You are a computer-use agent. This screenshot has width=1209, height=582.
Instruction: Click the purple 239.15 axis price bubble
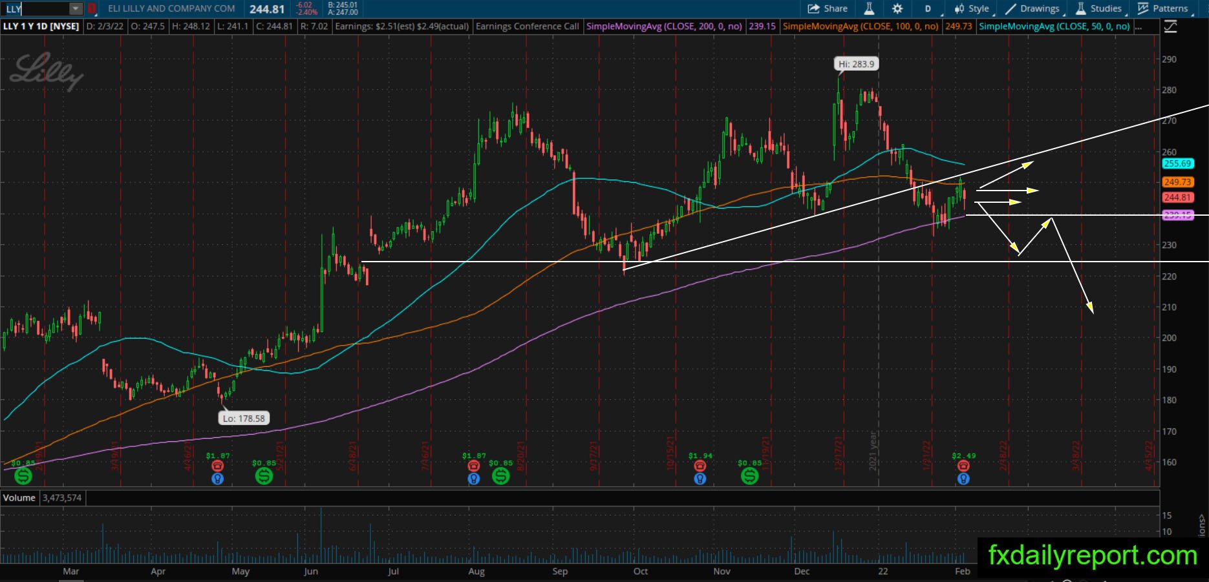point(1177,215)
